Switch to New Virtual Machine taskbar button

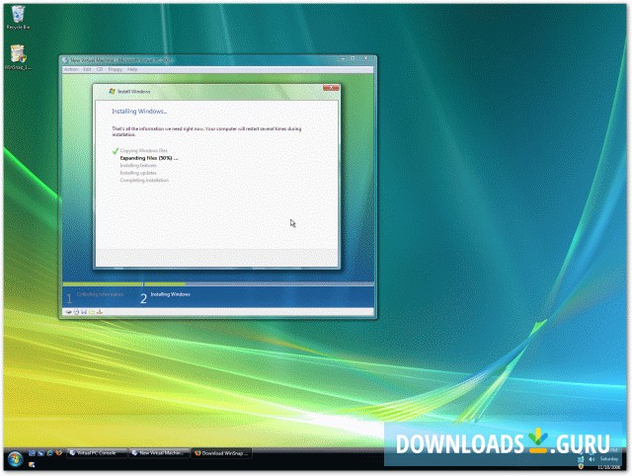[x=159, y=453]
